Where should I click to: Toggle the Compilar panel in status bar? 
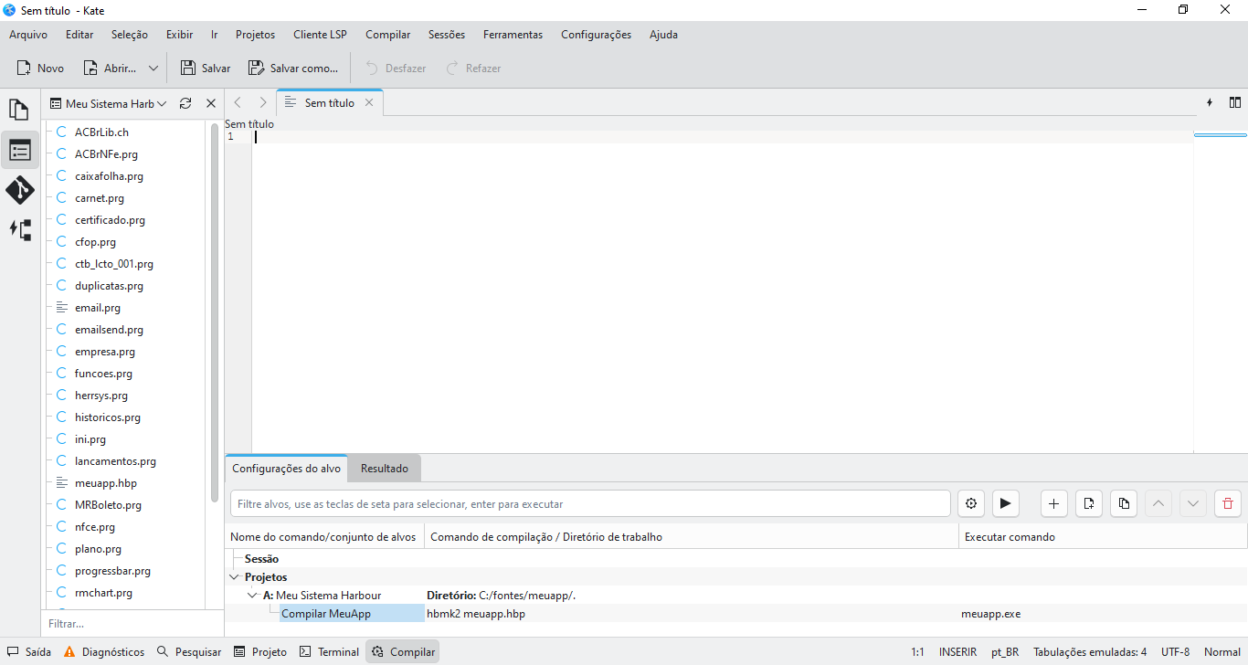coord(403,652)
